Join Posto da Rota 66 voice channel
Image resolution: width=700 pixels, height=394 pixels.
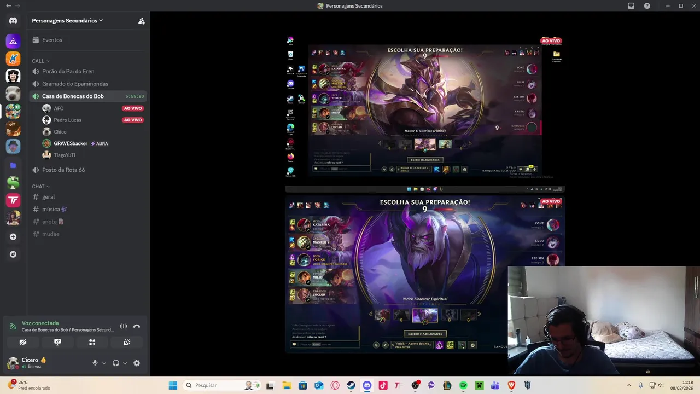click(x=89, y=170)
